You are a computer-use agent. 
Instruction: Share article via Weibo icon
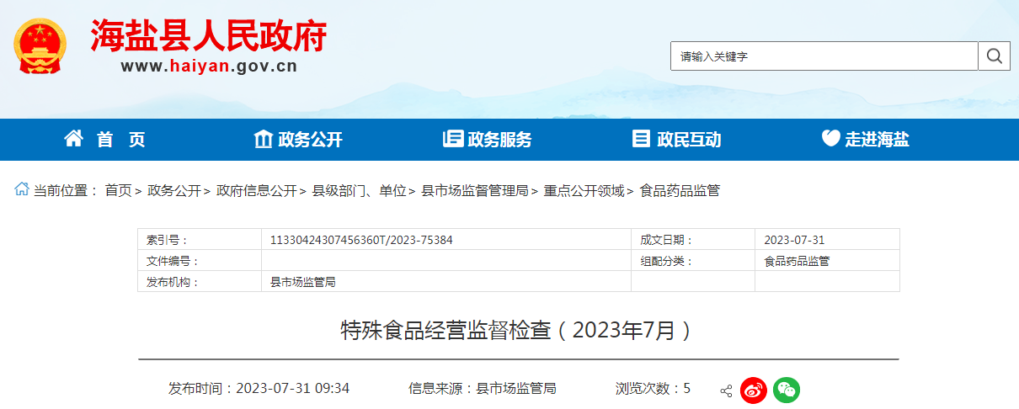point(754,390)
